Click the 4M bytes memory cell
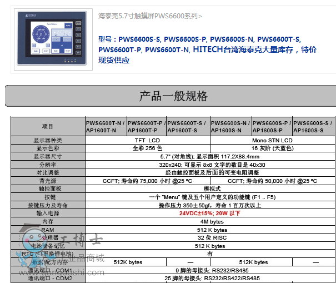The width and height of the screenshot is (336, 283). tap(209, 221)
